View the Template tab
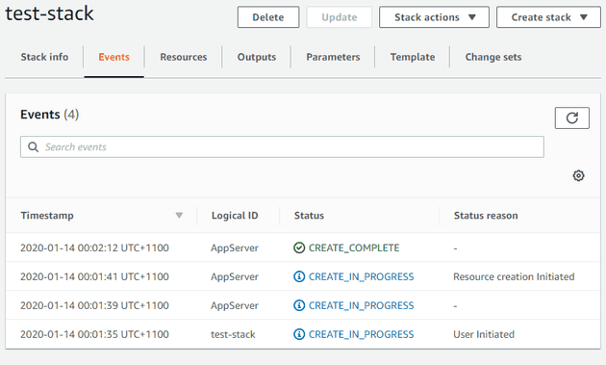606x365 pixels. (x=413, y=57)
